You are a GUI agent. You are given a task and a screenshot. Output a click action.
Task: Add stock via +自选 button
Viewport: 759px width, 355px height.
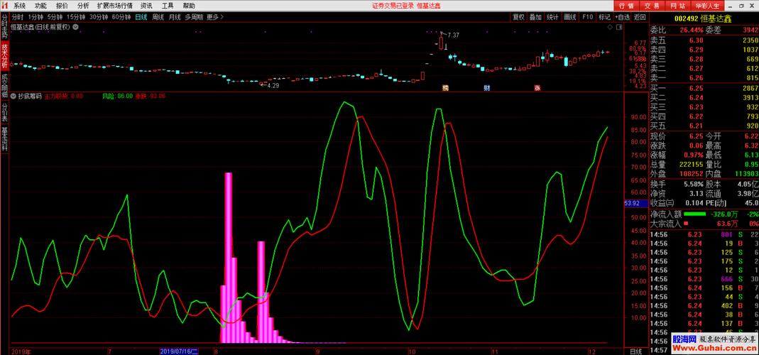coord(623,17)
